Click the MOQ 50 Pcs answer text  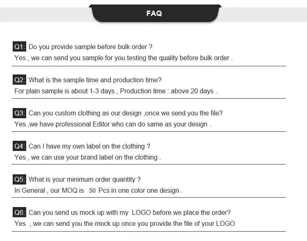click(98, 191)
